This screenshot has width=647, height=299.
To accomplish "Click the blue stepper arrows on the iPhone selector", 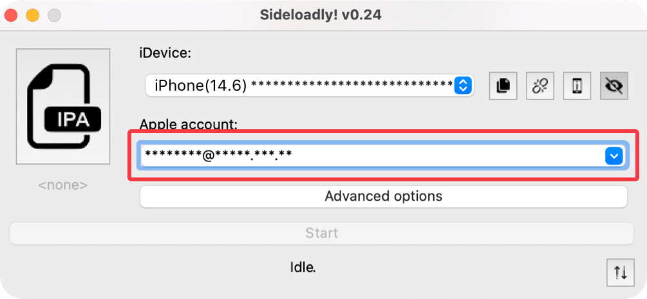I will tap(464, 85).
